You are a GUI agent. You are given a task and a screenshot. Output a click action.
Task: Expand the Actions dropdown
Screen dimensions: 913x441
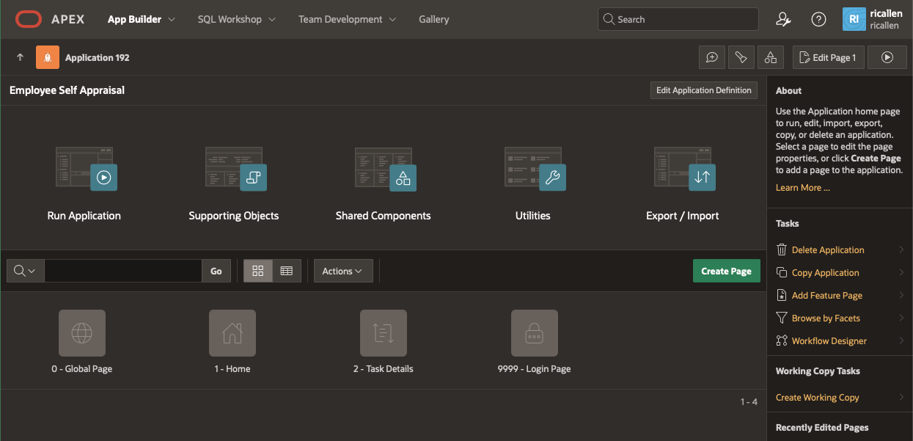343,271
